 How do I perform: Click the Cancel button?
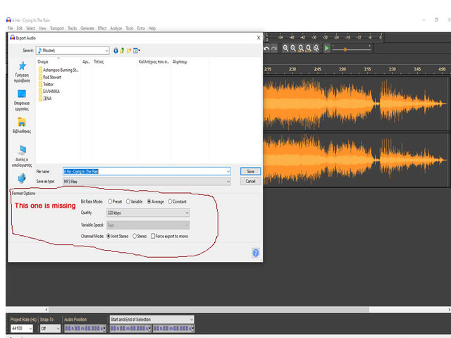click(x=251, y=182)
